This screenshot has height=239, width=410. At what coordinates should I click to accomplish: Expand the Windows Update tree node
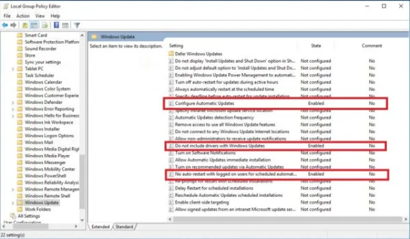pyautogui.click(x=13, y=202)
